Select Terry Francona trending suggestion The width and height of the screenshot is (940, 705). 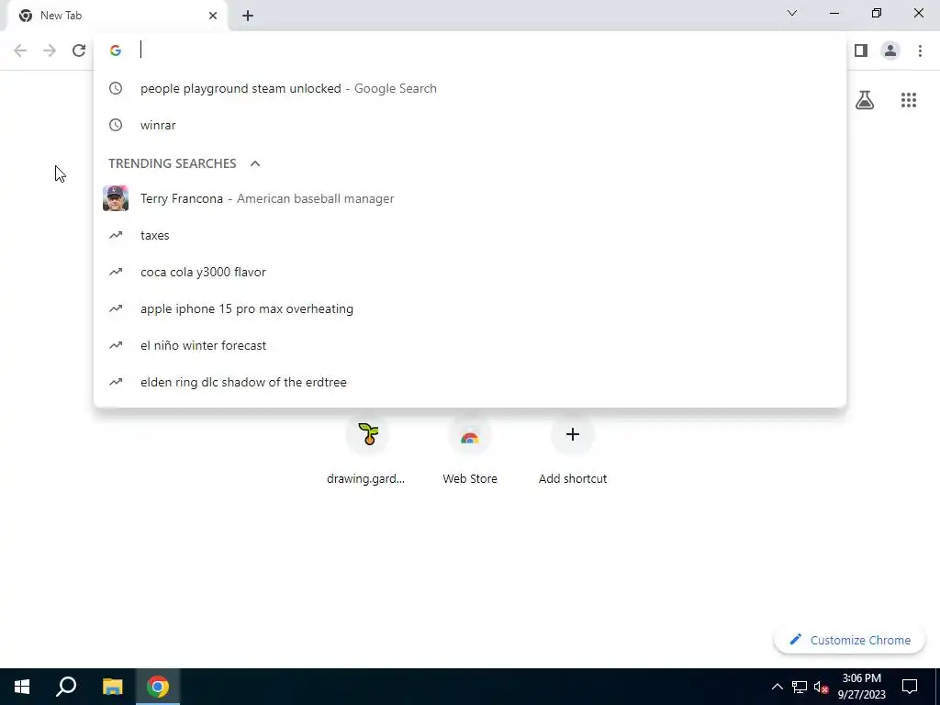470,198
